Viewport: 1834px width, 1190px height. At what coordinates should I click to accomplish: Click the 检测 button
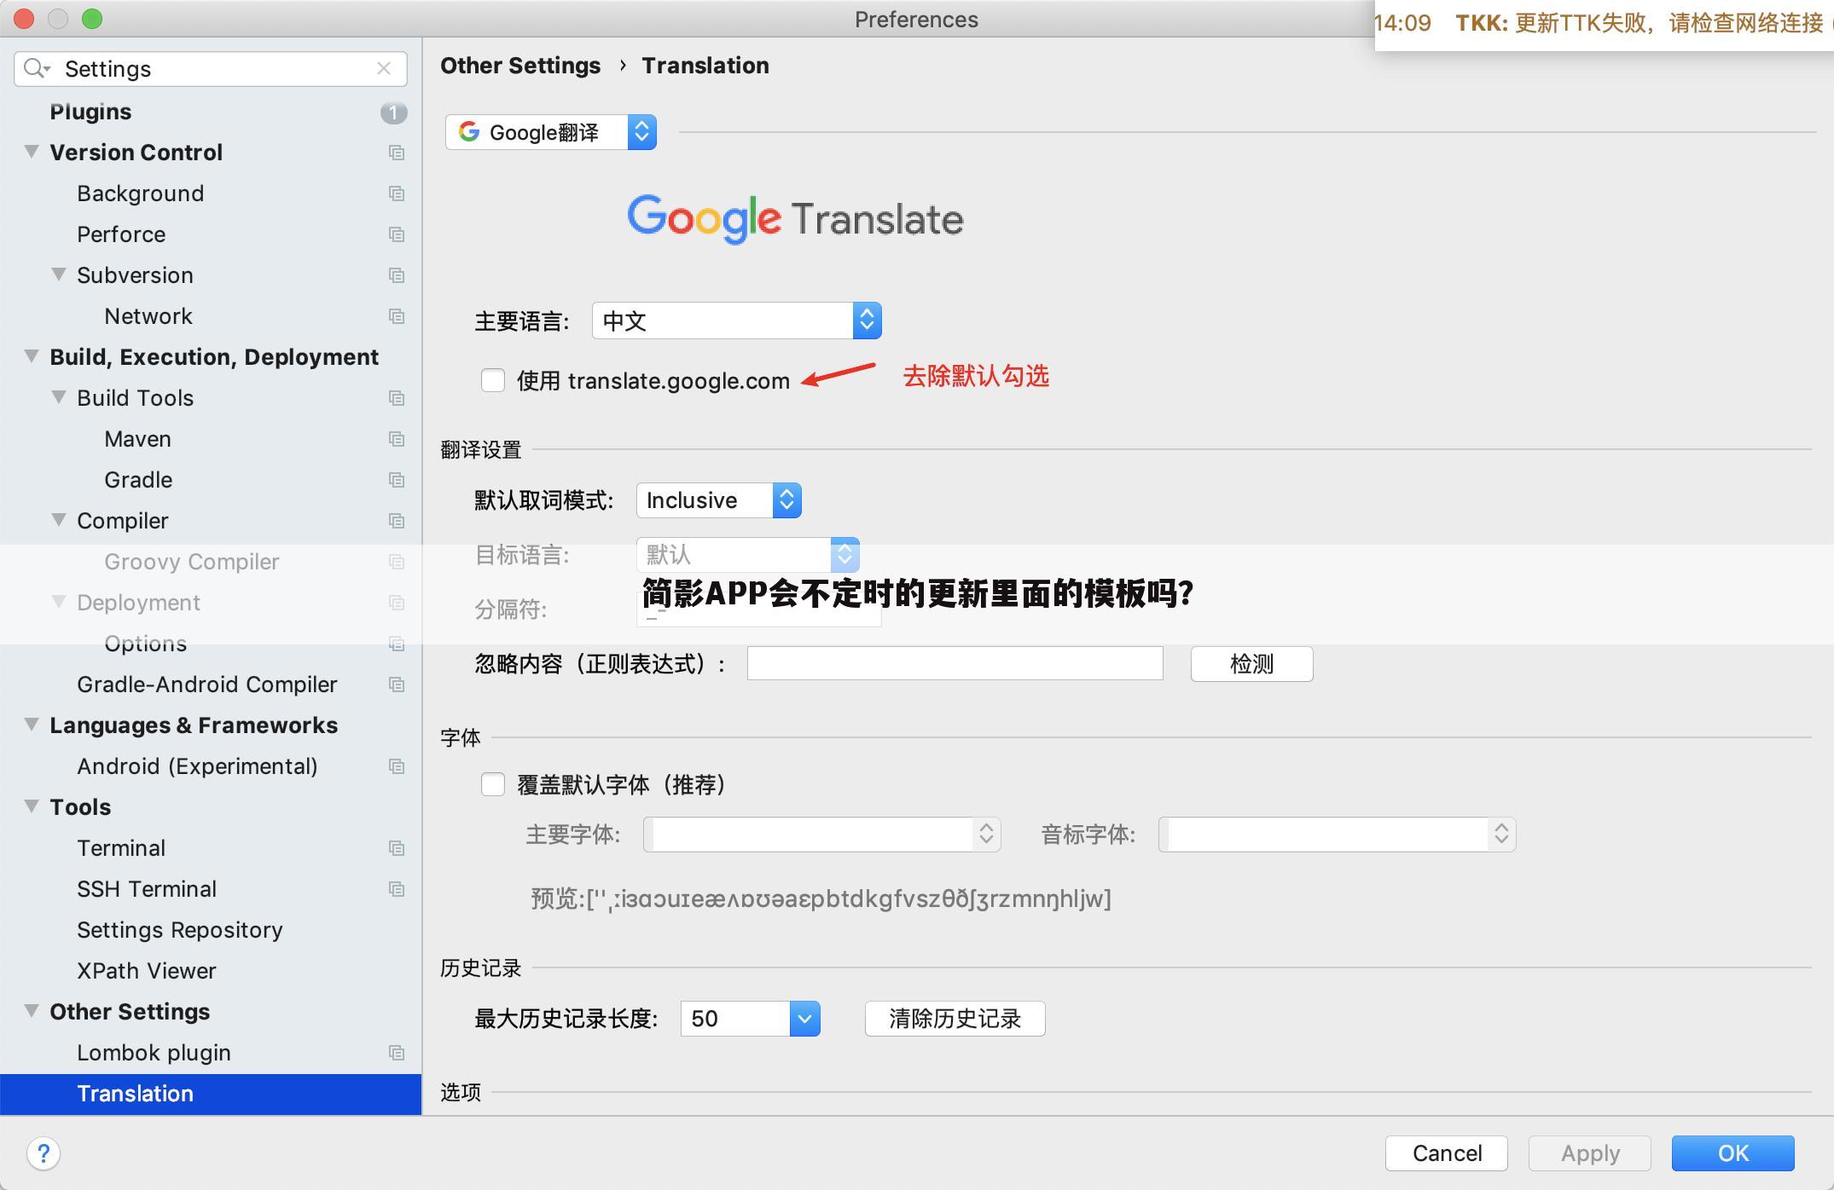point(1251,664)
